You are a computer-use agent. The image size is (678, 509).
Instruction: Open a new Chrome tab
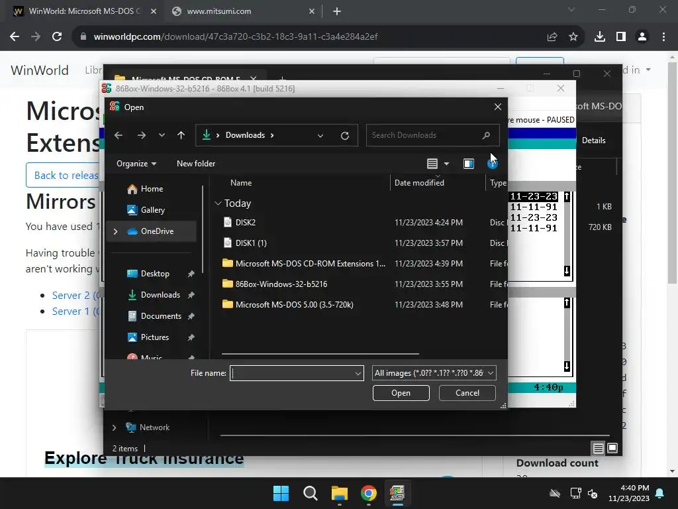337,12
